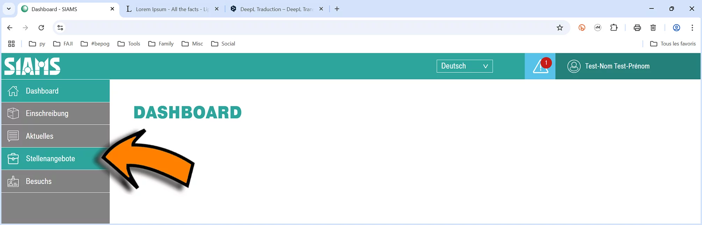
Task: Open the user profile avatar icon
Action: (x=574, y=66)
